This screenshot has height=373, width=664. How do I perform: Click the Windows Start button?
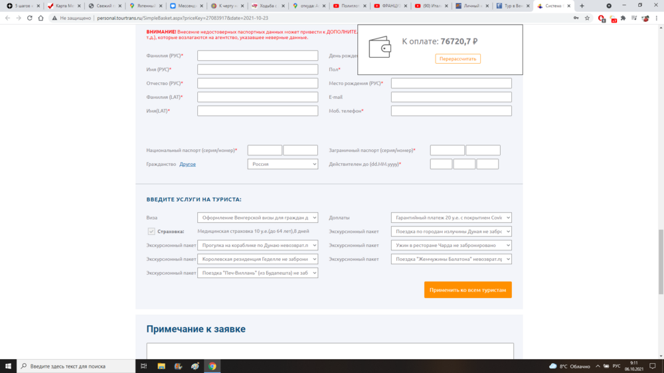[x=9, y=366]
